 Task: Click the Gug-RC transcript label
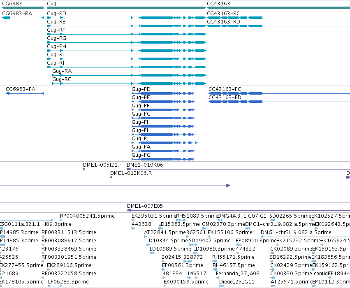[62, 79]
